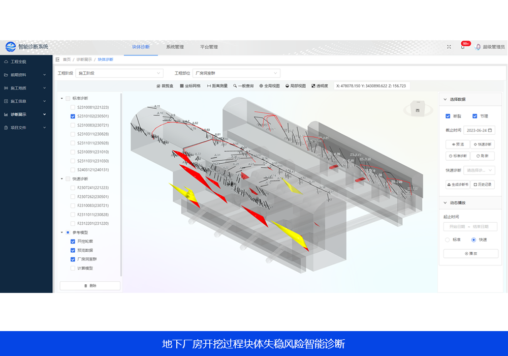Uncheck the S2310102(230501) diagnosis item

click(73, 116)
